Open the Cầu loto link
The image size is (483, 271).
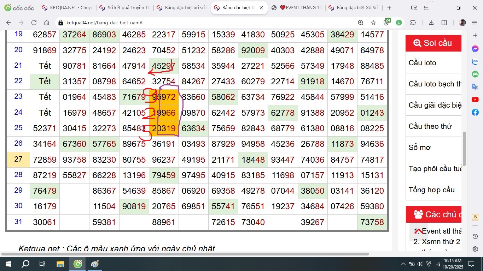click(423, 63)
